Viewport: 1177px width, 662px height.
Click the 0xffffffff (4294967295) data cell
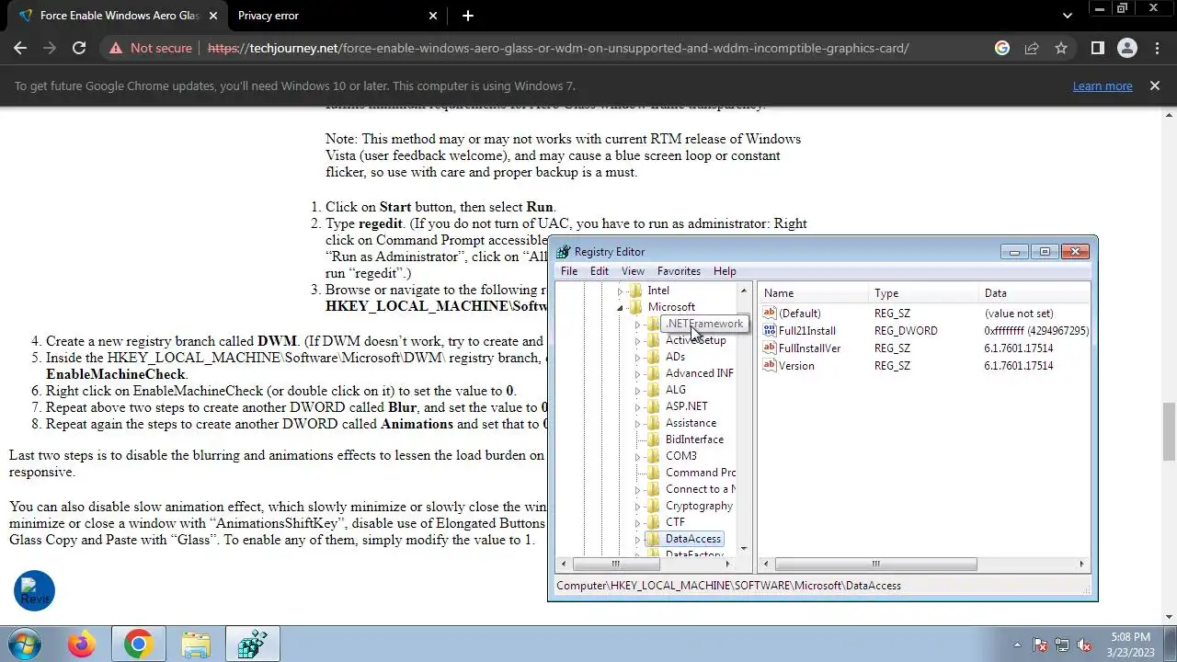pyautogui.click(x=1036, y=331)
